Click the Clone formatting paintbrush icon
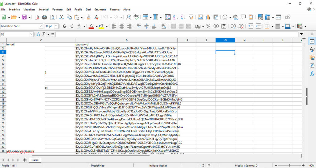The image size is (316, 168). 89,17
